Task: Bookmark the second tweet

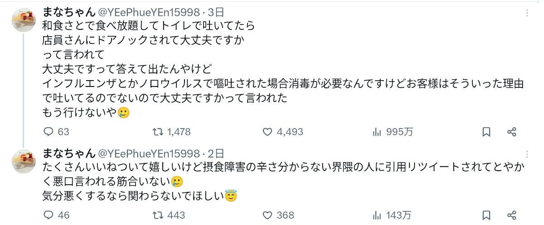Action: [x=486, y=215]
